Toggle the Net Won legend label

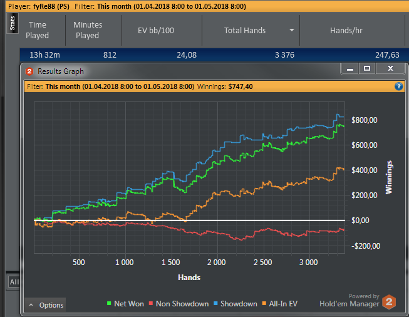click(129, 304)
